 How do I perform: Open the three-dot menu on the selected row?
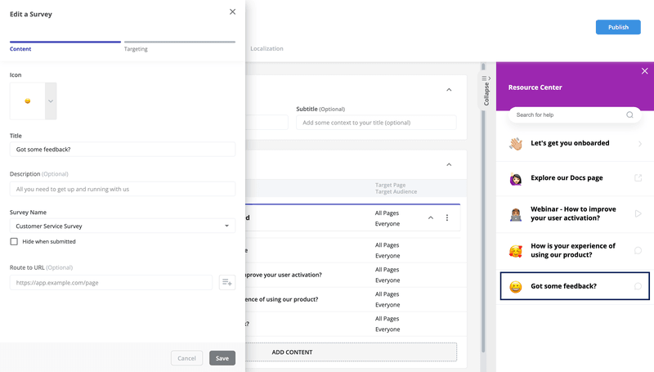pyautogui.click(x=446, y=217)
